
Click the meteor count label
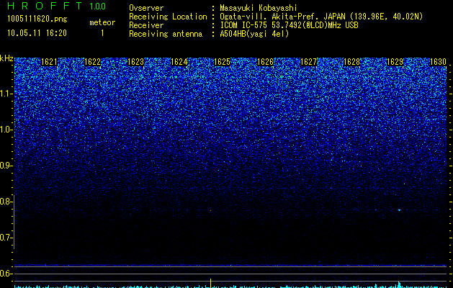[102, 22]
